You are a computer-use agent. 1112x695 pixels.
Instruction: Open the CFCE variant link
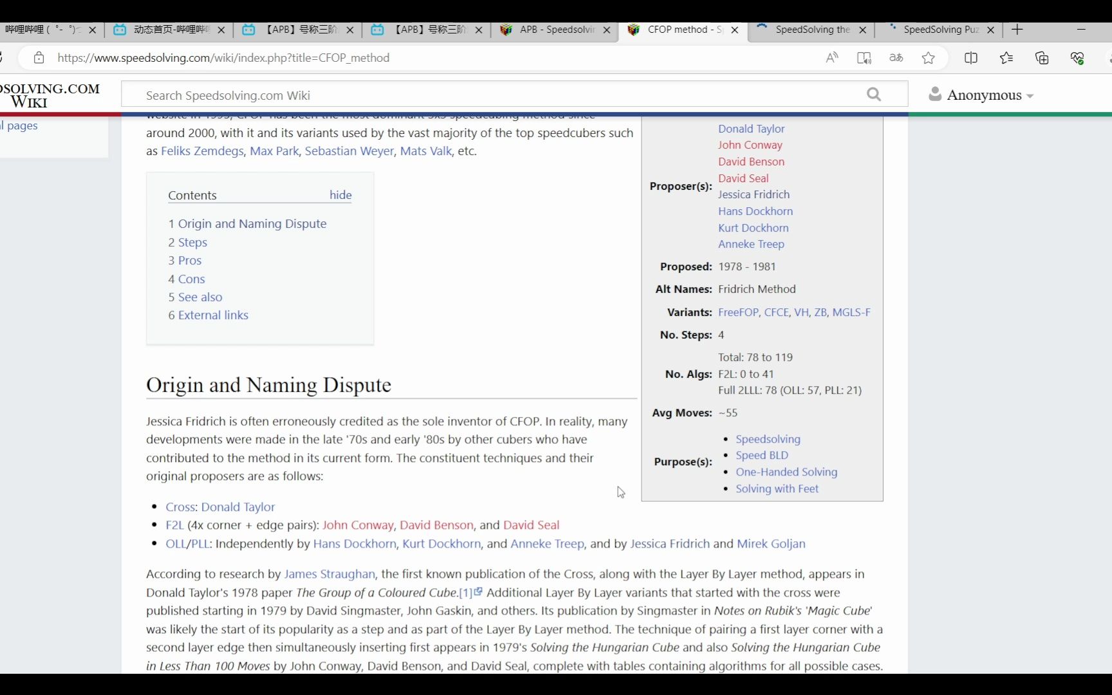pyautogui.click(x=776, y=312)
